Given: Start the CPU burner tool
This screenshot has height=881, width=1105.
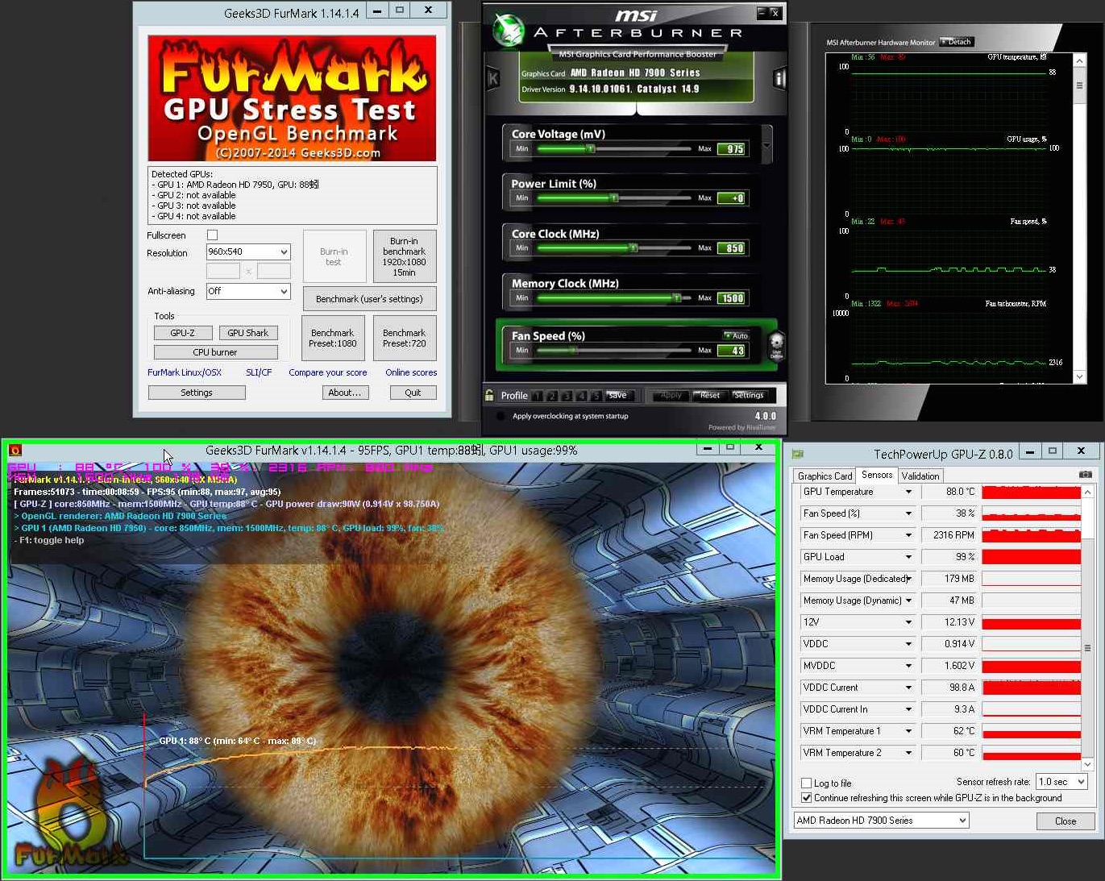Looking at the screenshot, I should pos(215,352).
